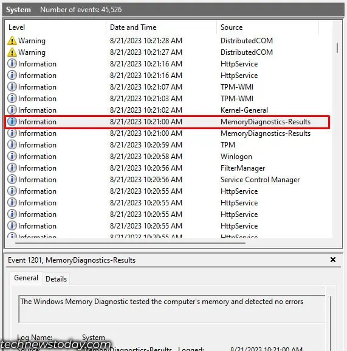
Task: Click warning icon of 10:21:28 AM DistributedCOM event
Action: click(x=12, y=41)
